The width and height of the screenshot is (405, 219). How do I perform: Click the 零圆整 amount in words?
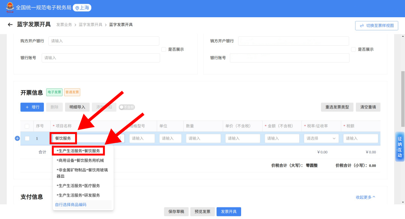312,165
